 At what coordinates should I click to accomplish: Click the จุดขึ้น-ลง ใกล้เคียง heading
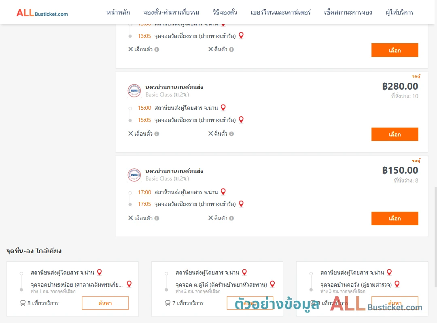34,251
